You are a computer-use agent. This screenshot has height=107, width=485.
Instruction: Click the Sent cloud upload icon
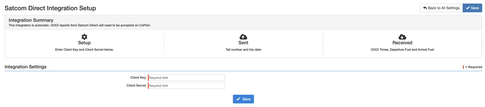coord(243,37)
